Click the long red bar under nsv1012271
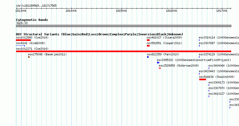Image resolution: width=239 pixels, height=126 pixels. click(124, 51)
